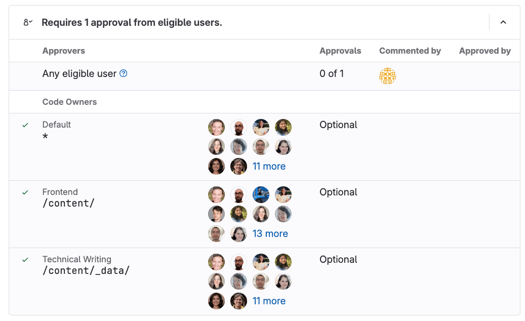Click the approval requirement shield icon
The width and height of the screenshot is (525, 321).
click(x=29, y=22)
